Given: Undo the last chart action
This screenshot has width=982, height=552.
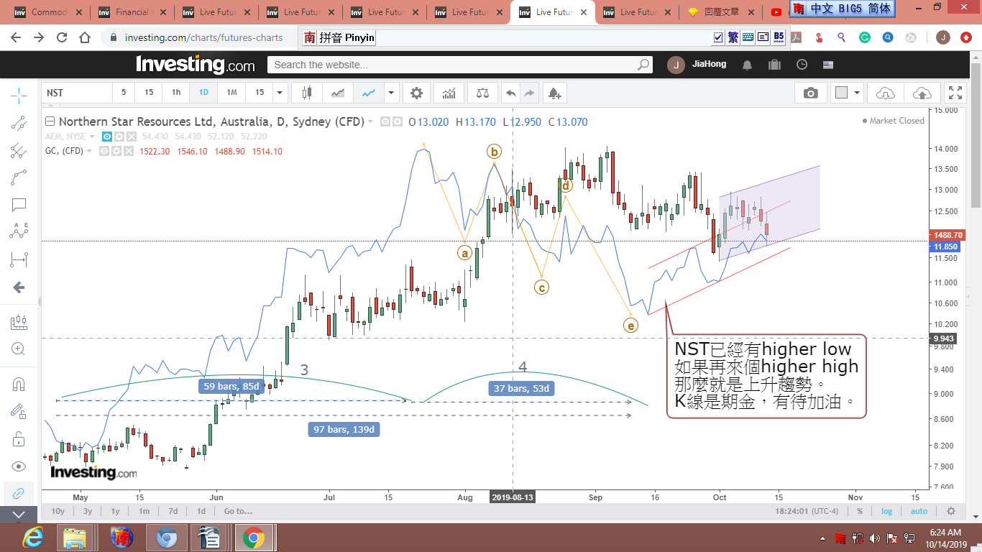Looking at the screenshot, I should coord(510,93).
